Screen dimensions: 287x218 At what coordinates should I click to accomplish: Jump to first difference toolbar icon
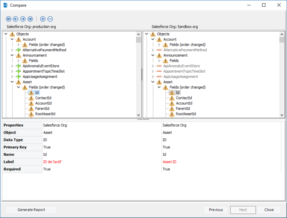[x=9, y=19]
